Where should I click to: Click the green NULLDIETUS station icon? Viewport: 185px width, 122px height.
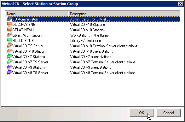click(x=9, y=40)
